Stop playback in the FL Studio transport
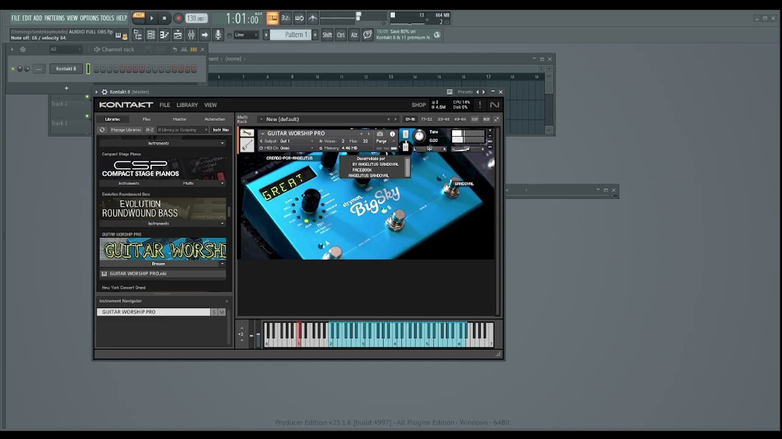This screenshot has width=782, height=439. (164, 18)
